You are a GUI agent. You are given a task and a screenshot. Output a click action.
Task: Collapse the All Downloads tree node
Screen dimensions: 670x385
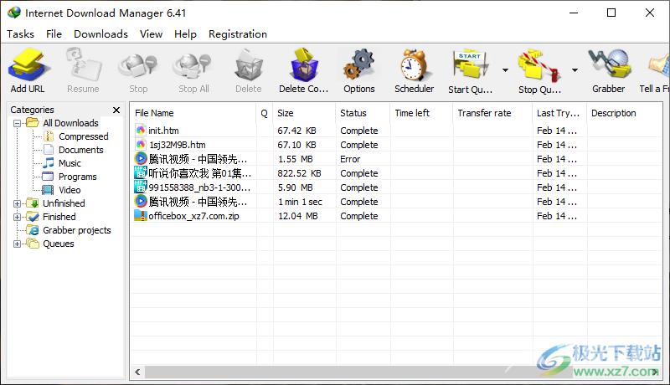point(17,123)
